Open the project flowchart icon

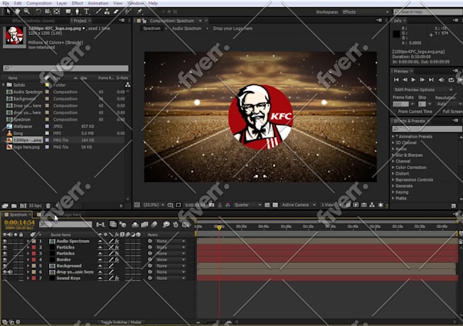point(127,85)
